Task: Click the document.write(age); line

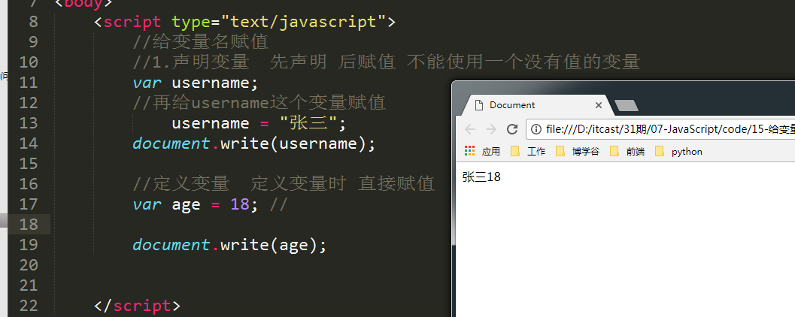Action: pyautogui.click(x=229, y=245)
